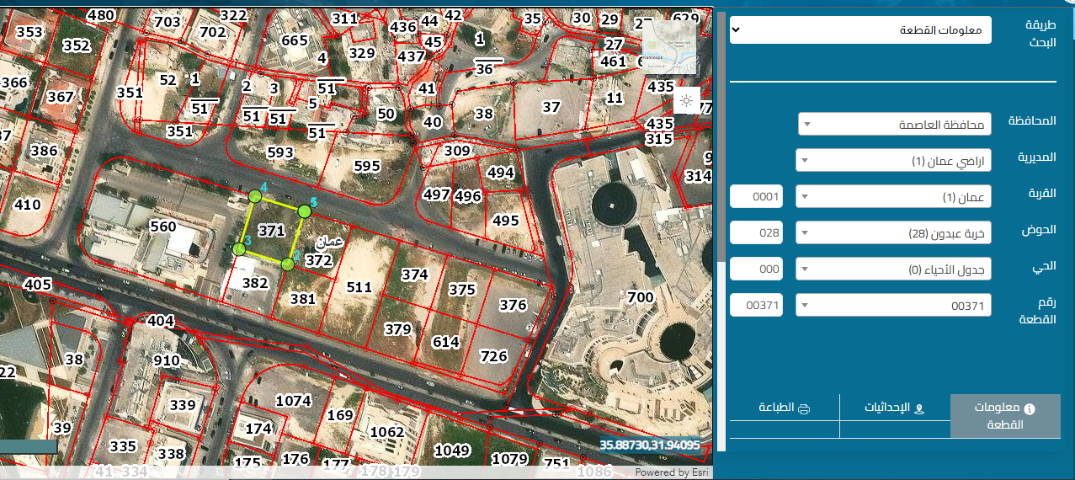1075x480 pixels.
Task: Expand the المحافظة governorate dropdown
Action: 894,125
